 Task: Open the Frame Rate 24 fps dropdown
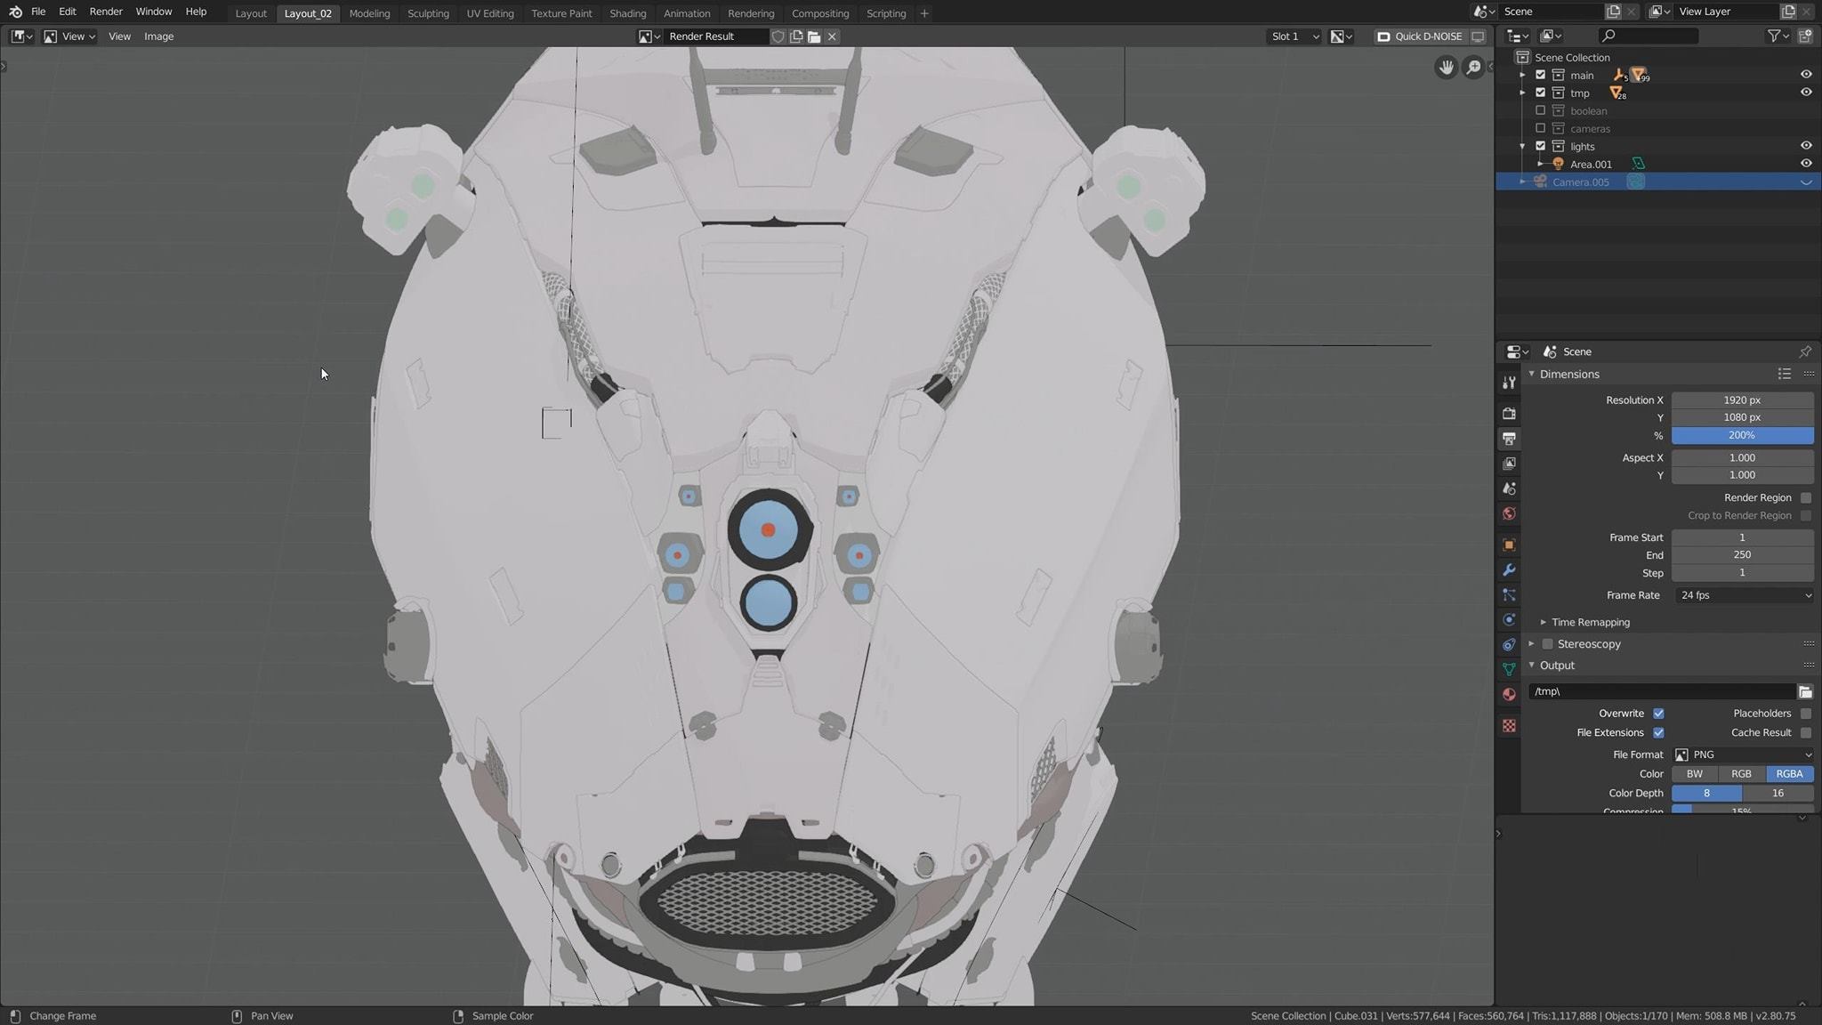click(1744, 595)
